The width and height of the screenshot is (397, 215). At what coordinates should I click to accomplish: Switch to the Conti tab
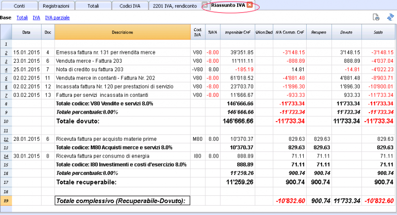[19, 6]
